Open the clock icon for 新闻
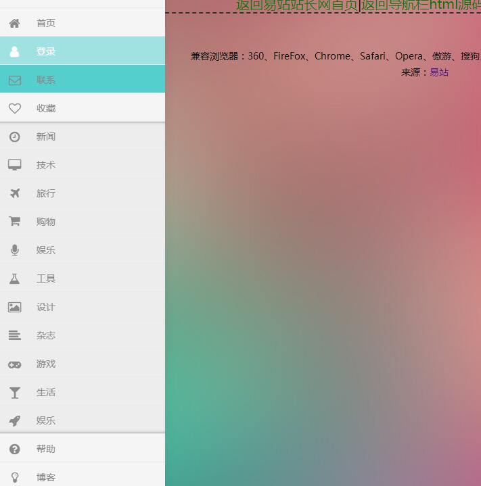The height and width of the screenshot is (486, 481). (x=15, y=137)
